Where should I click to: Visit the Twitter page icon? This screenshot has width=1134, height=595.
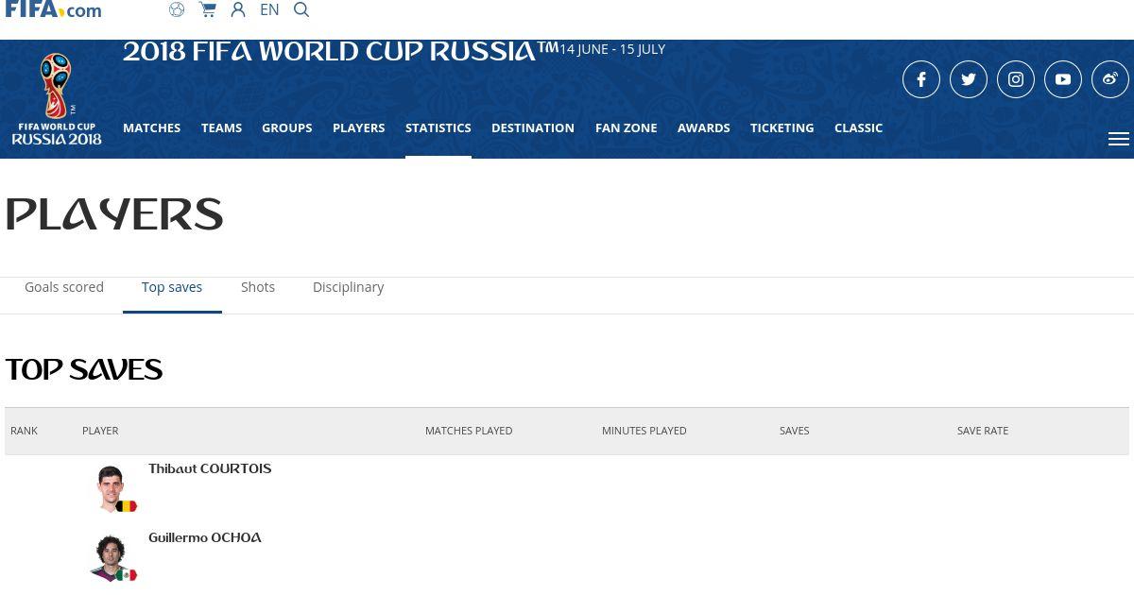969,79
